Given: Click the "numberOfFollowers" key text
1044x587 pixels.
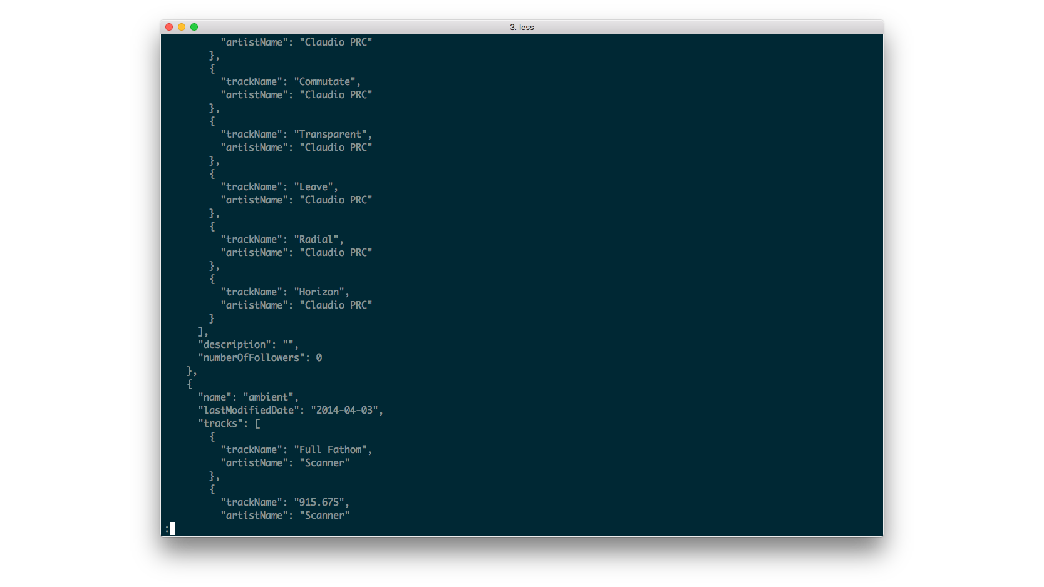Looking at the screenshot, I should (x=251, y=358).
